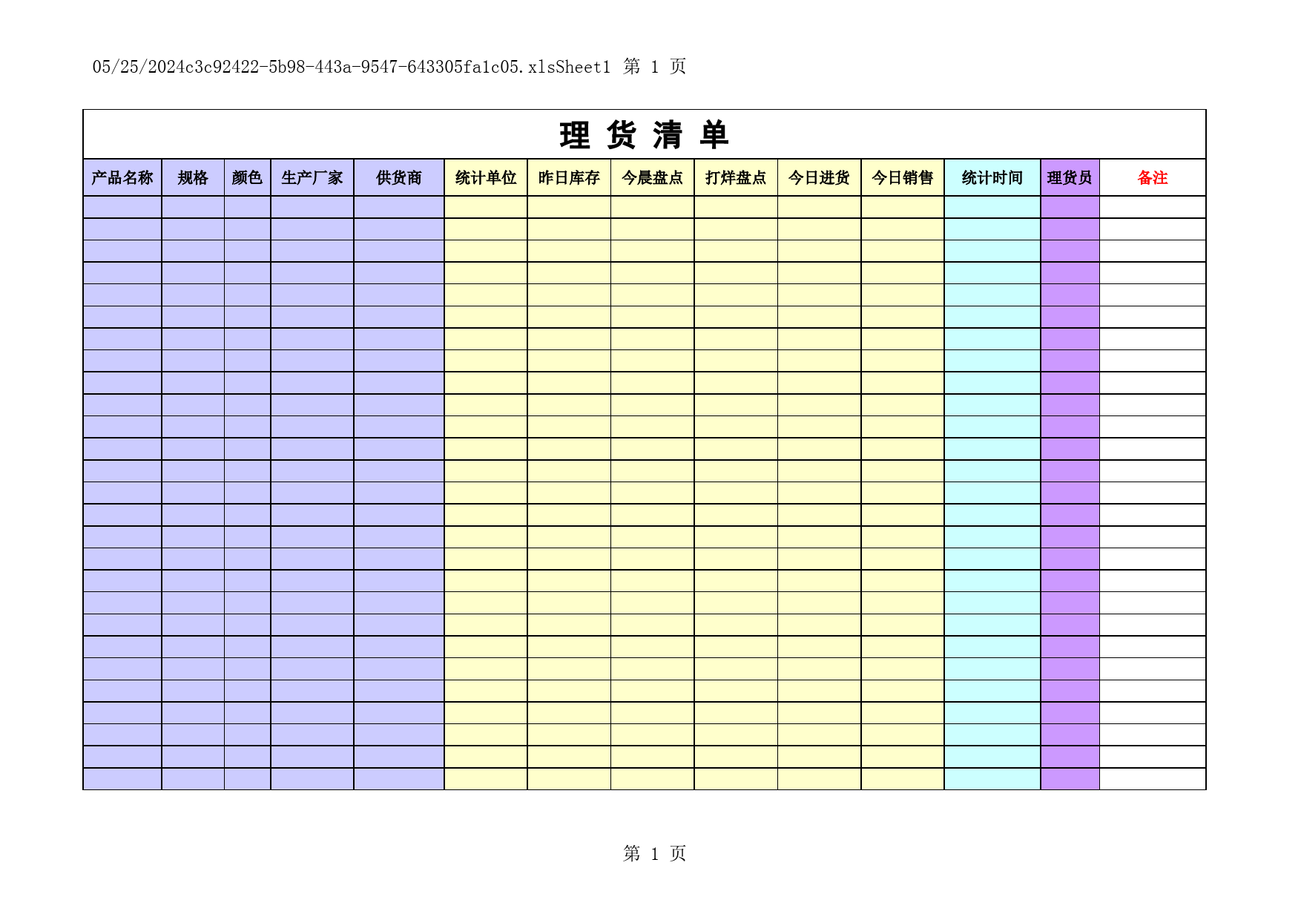Select the 产品名称 column header
The width and height of the screenshot is (1301, 920).
pos(122,177)
